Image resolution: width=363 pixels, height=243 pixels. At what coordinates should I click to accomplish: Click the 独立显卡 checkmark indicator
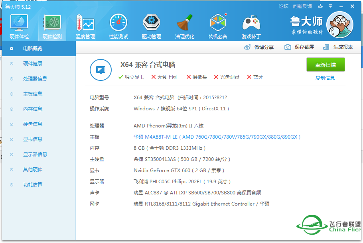(x=131, y=77)
